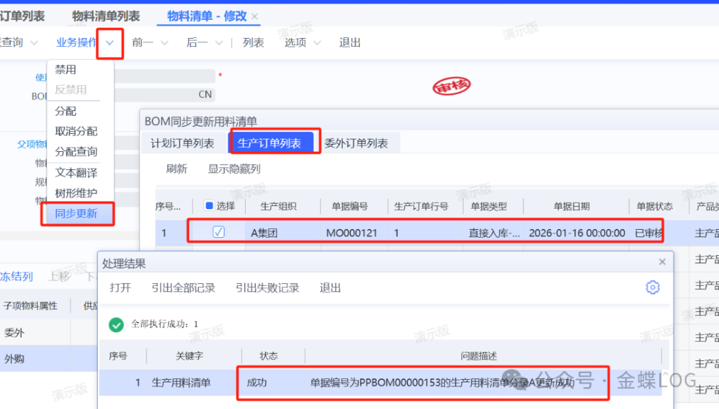Open the 选项 dropdown arrow
The height and width of the screenshot is (409, 719).
pyautogui.click(x=317, y=43)
